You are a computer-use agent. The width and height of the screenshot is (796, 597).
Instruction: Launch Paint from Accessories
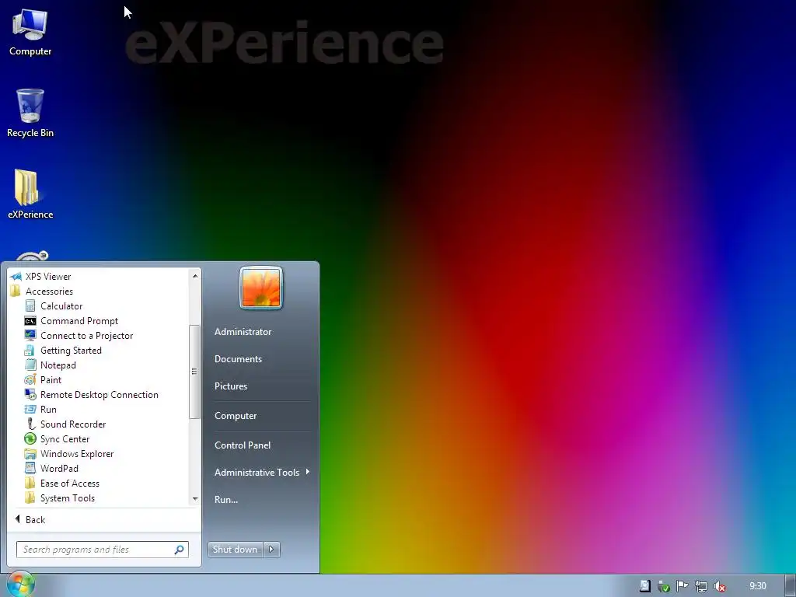click(51, 379)
